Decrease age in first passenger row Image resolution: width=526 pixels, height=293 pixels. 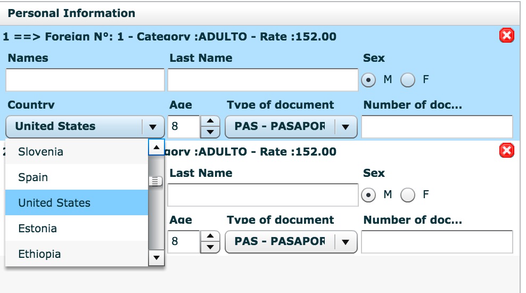[x=212, y=132]
